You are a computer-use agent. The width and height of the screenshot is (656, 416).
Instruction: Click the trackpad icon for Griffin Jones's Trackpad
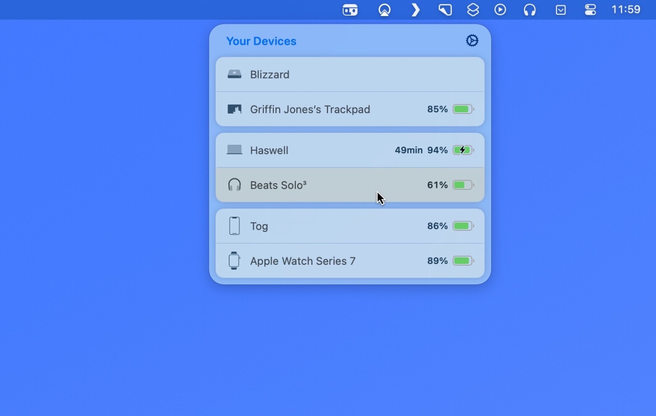234,109
